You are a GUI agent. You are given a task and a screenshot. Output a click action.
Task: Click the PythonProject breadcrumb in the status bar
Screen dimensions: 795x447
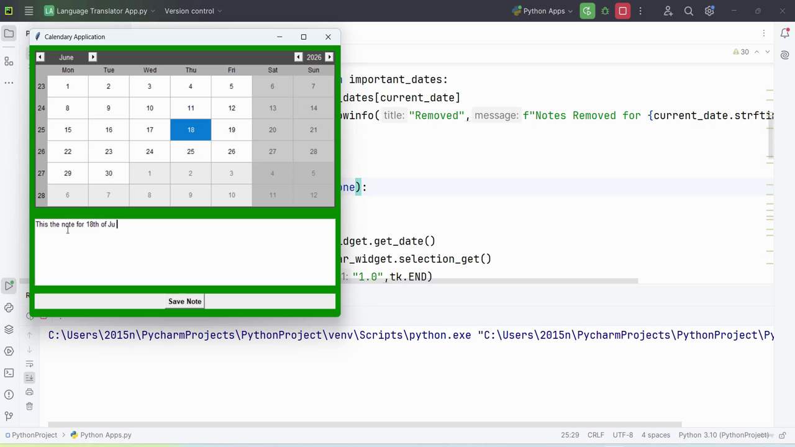(x=30, y=435)
